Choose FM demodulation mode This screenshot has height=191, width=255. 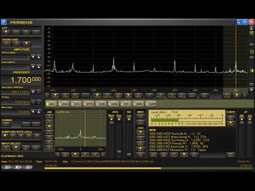tap(126, 104)
